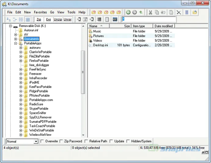Screen dimensions: 211x163
Task: Open the last favorite folder heart icon
Action: (119, 12)
